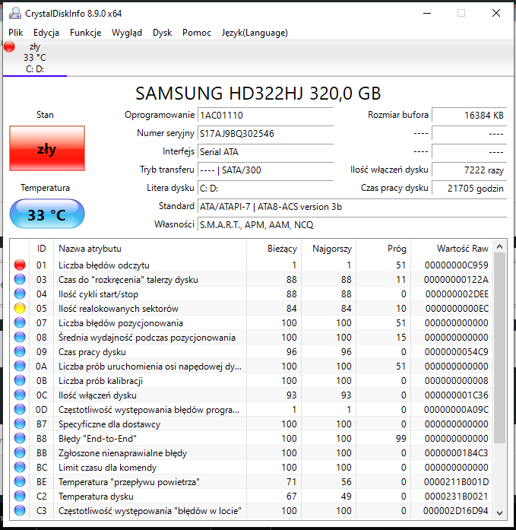Click the red 'zły' health status button
The image size is (516, 530).
pos(47,148)
